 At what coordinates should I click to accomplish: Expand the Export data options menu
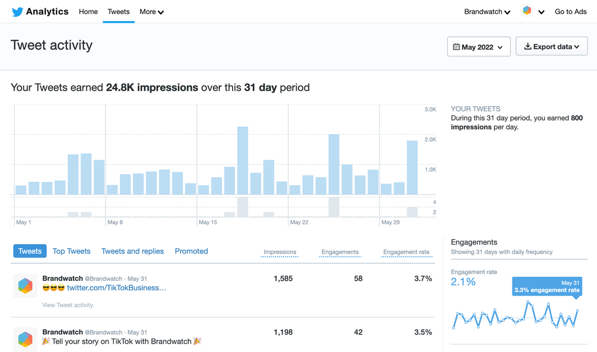coord(551,46)
